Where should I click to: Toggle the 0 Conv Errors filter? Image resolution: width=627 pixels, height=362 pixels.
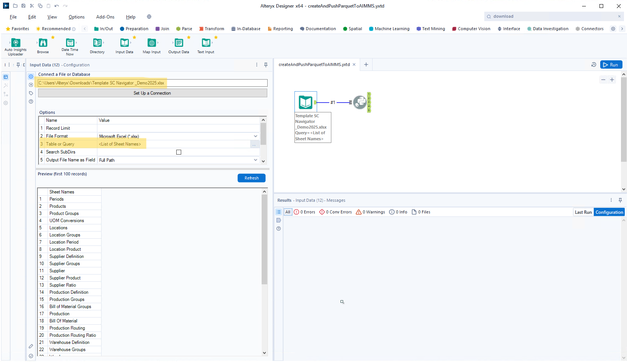point(335,212)
